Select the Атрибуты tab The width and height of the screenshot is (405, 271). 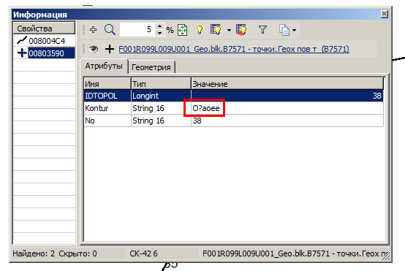[104, 66]
